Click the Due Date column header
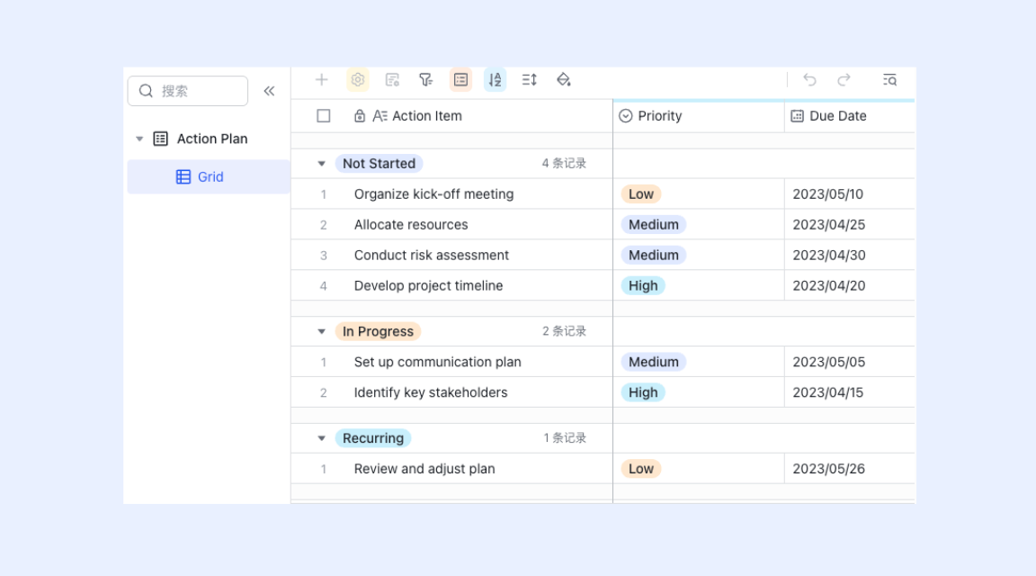1036x576 pixels. point(850,116)
